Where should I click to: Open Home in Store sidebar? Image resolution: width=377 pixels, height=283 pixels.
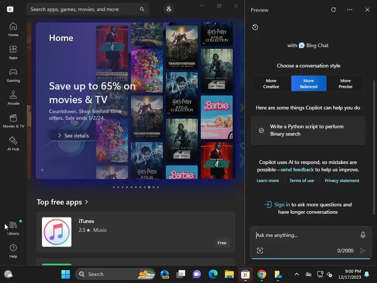pos(13,29)
